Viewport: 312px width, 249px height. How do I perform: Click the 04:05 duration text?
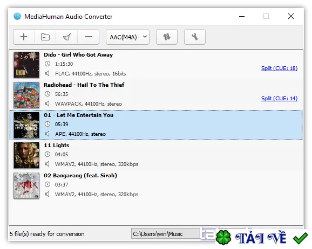coord(62,155)
